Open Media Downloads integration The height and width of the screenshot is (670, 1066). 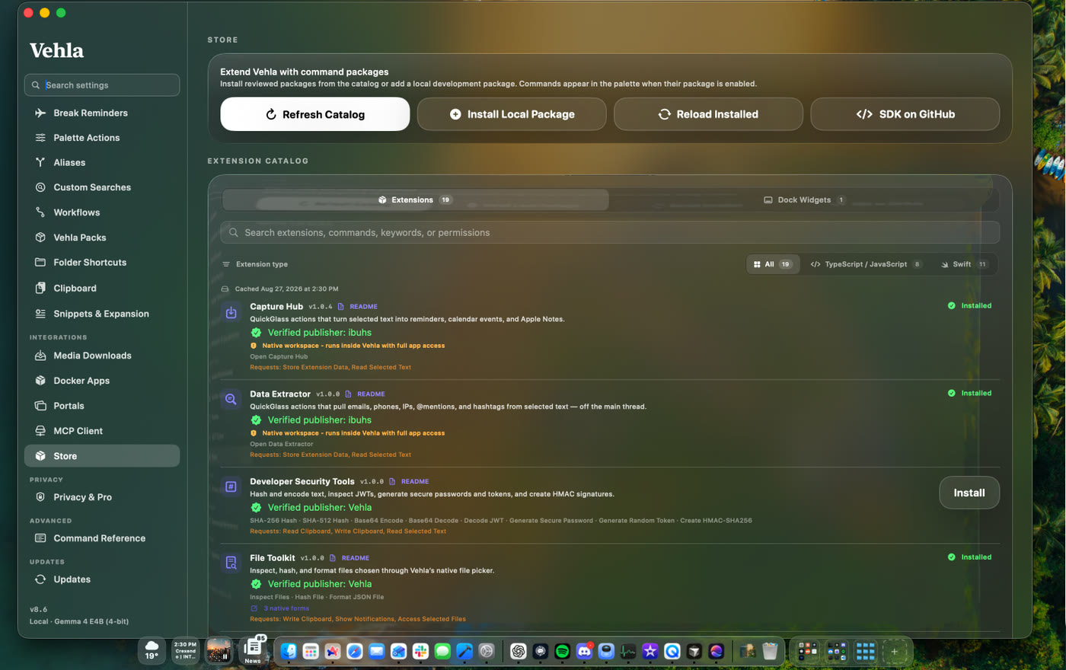102,356
